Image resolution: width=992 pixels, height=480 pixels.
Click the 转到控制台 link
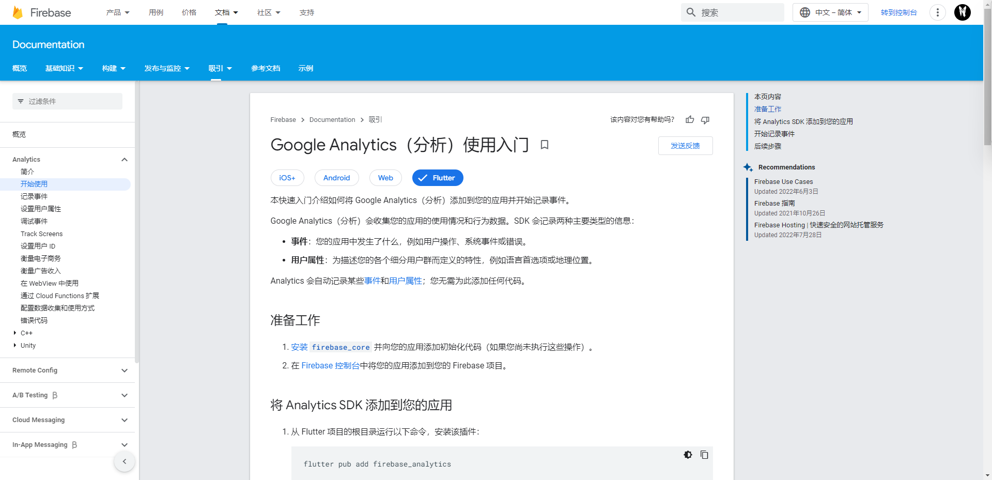coord(899,12)
